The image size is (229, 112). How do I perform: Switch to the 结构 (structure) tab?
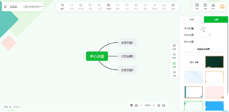(192, 20)
